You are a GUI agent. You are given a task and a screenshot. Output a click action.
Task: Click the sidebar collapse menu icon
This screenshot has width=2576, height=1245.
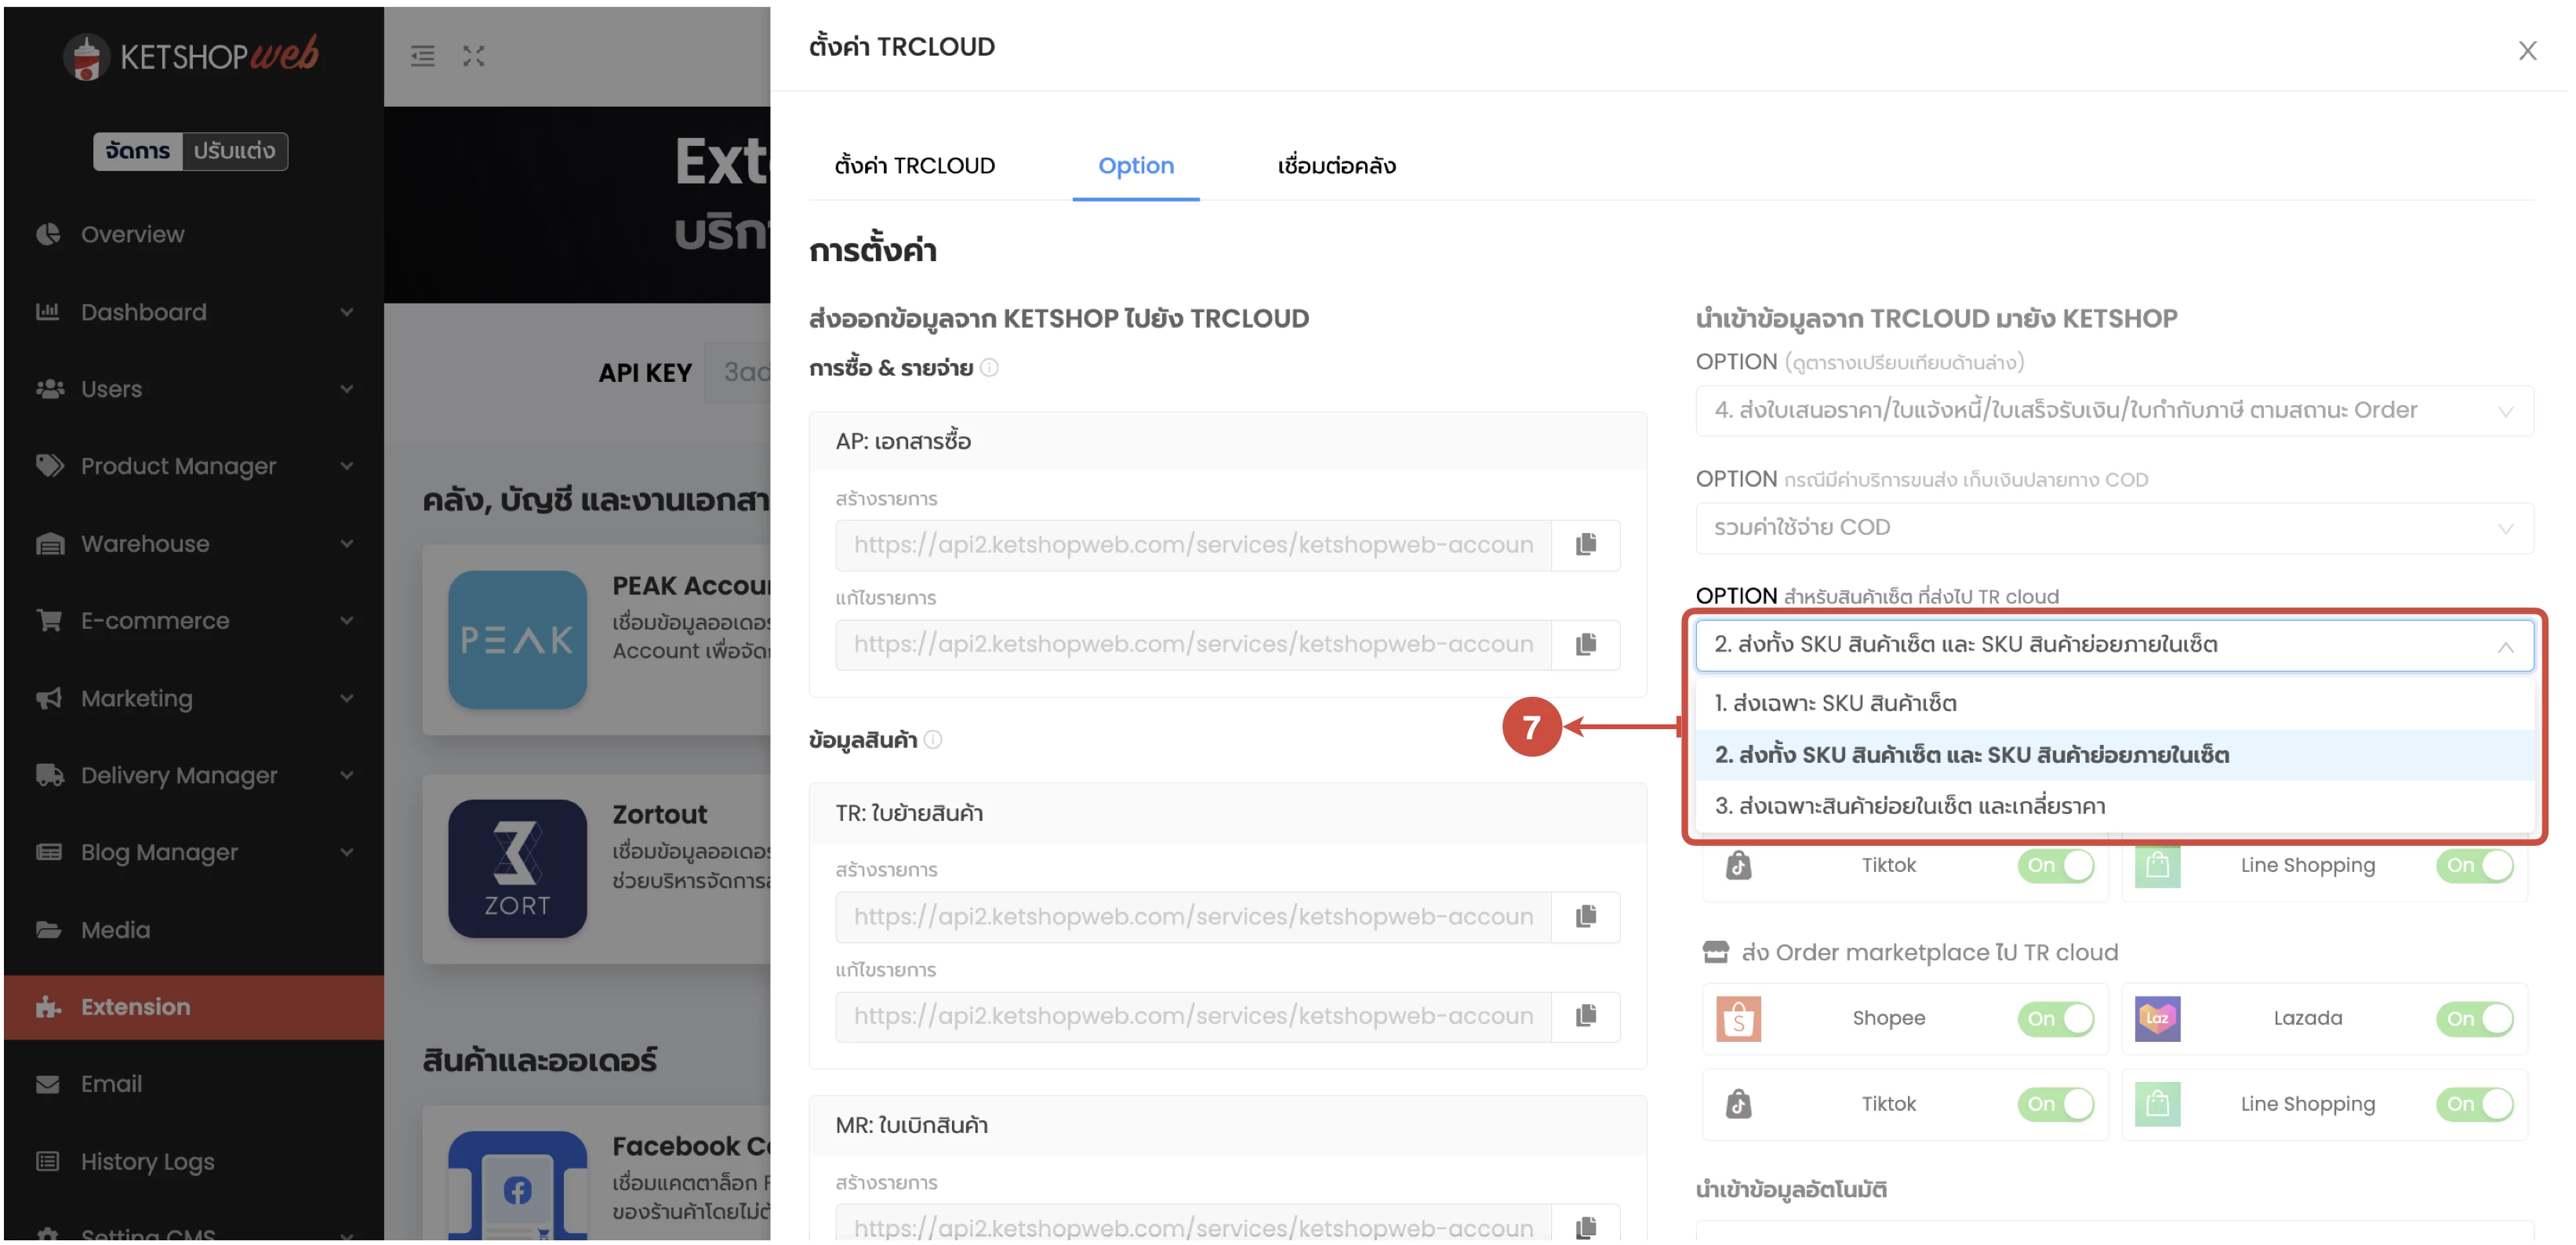(422, 56)
